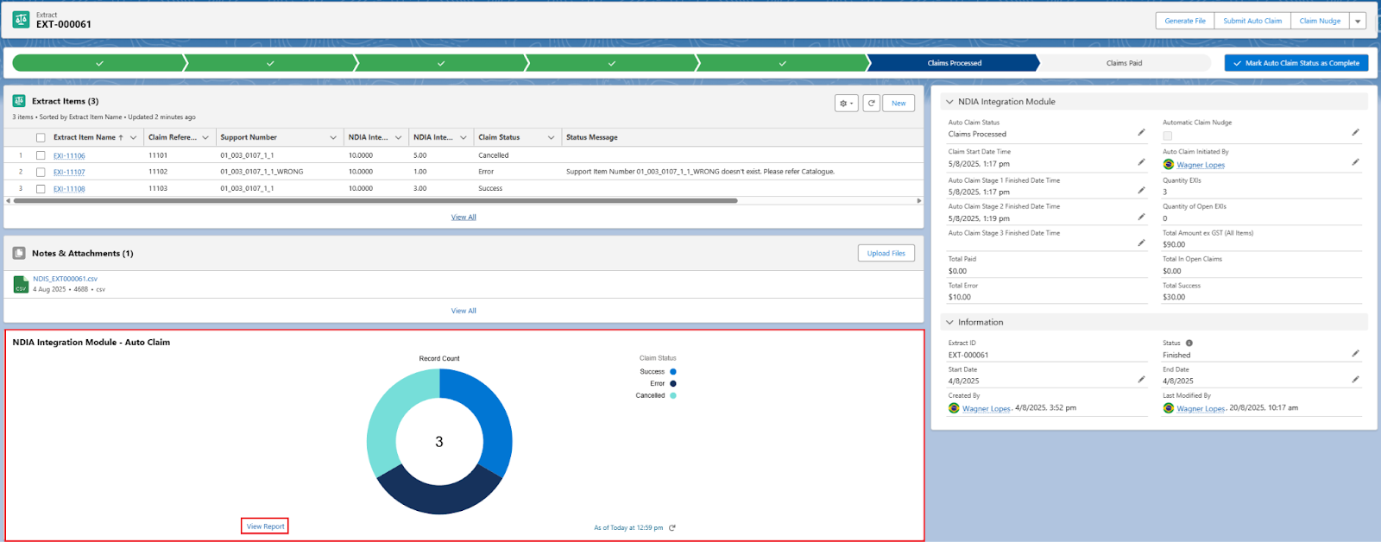Image resolution: width=1381 pixels, height=542 pixels.
Task: Toggle the Automatic Claim Nudge checkbox
Action: coord(1168,135)
